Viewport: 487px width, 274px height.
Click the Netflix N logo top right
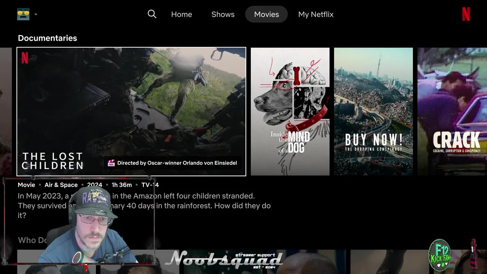[x=466, y=14]
